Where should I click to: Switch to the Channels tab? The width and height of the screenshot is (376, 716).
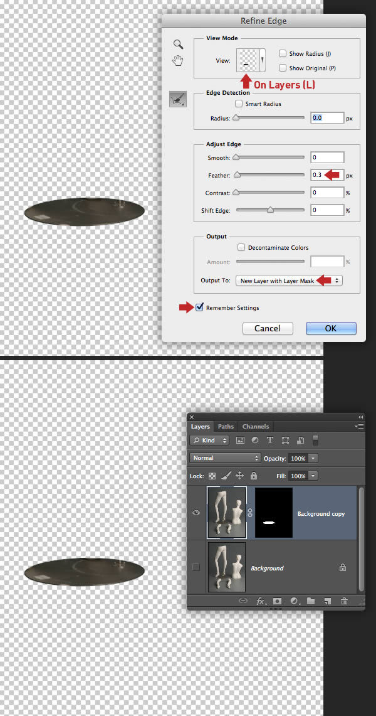point(256,427)
